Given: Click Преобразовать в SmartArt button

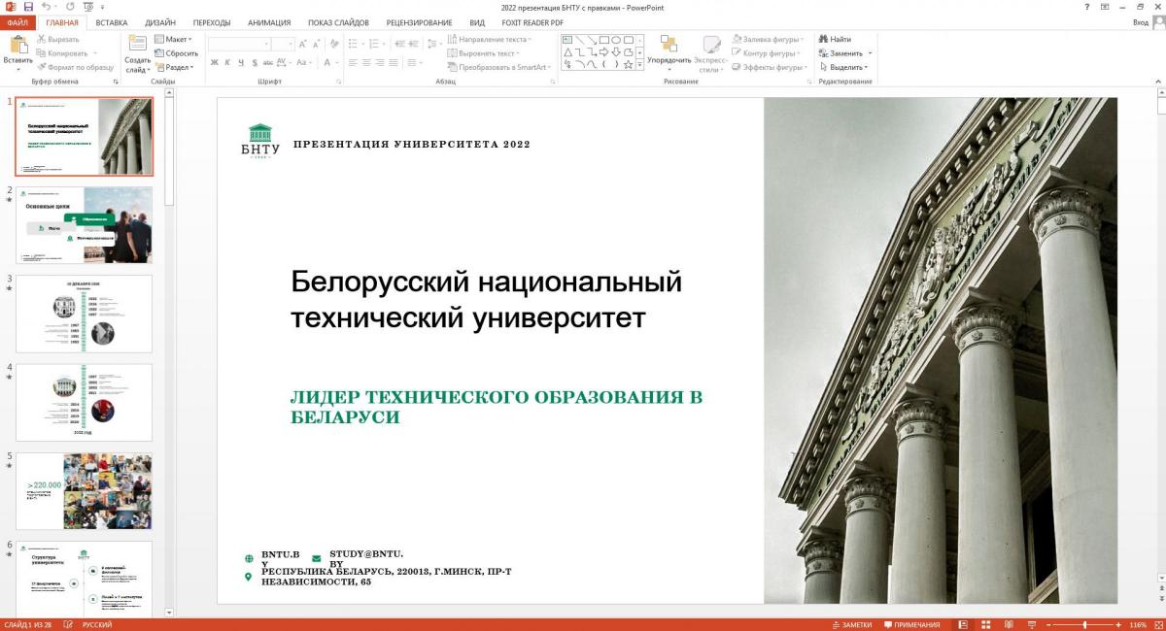Looking at the screenshot, I should (499, 67).
